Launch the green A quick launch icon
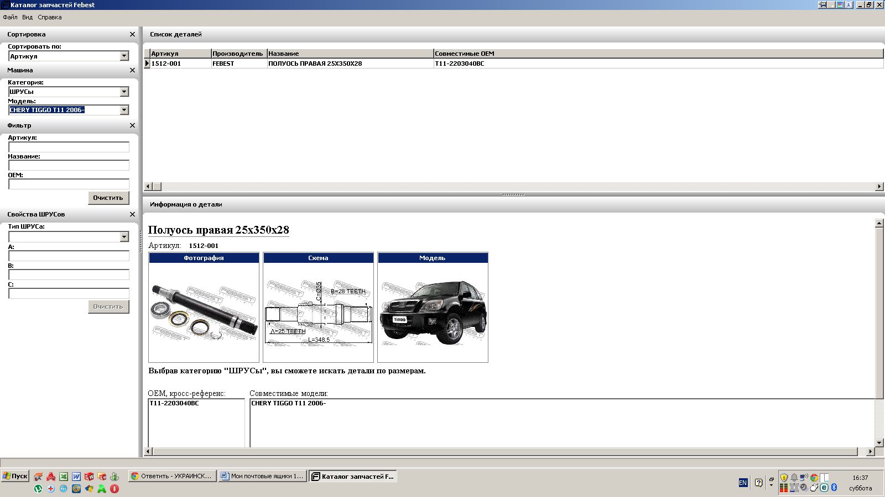 [102, 489]
